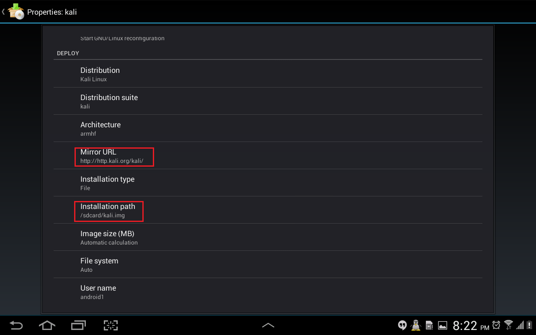Tap the screenshot capture icon
Image resolution: width=536 pixels, height=335 pixels.
pos(111,325)
